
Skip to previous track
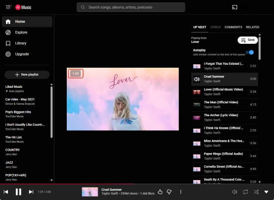(x=6, y=192)
